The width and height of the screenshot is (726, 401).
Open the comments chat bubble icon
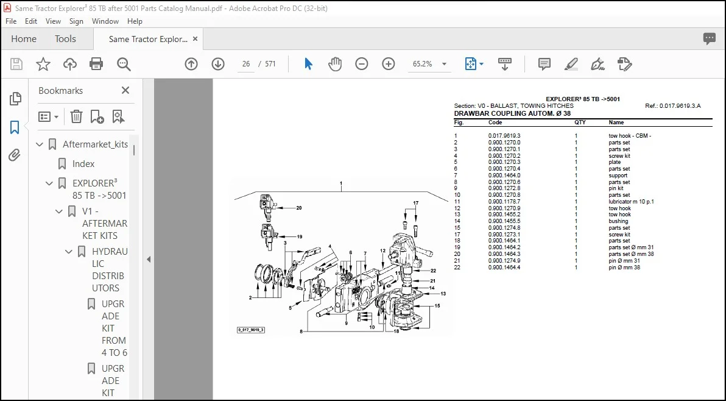coord(710,39)
